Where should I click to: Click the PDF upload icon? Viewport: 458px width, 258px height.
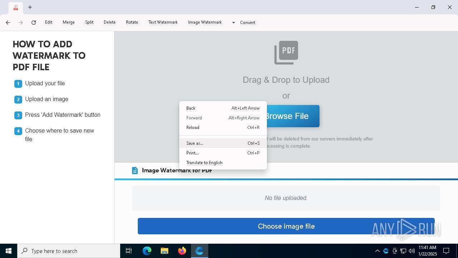tap(286, 52)
